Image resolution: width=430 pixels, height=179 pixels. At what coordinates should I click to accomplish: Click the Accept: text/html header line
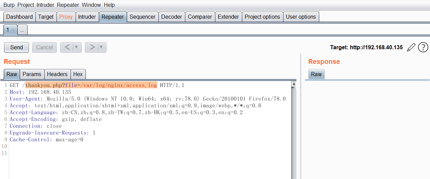[x=135, y=106]
